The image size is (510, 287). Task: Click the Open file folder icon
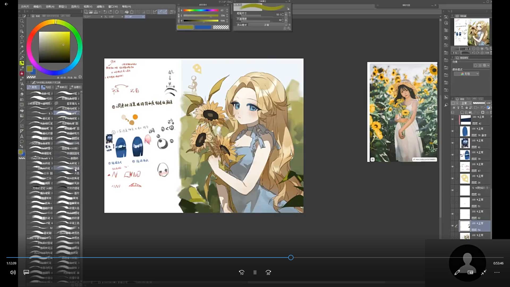[x=91, y=12]
